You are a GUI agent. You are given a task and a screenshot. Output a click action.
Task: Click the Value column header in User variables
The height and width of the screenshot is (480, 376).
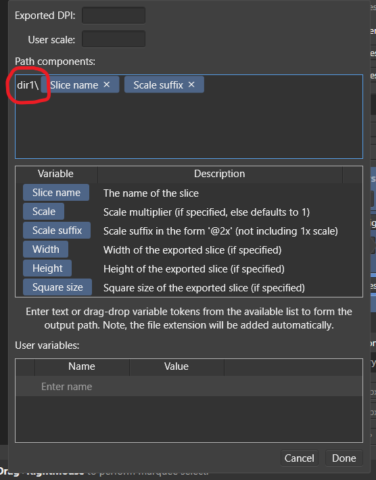pyautogui.click(x=177, y=366)
